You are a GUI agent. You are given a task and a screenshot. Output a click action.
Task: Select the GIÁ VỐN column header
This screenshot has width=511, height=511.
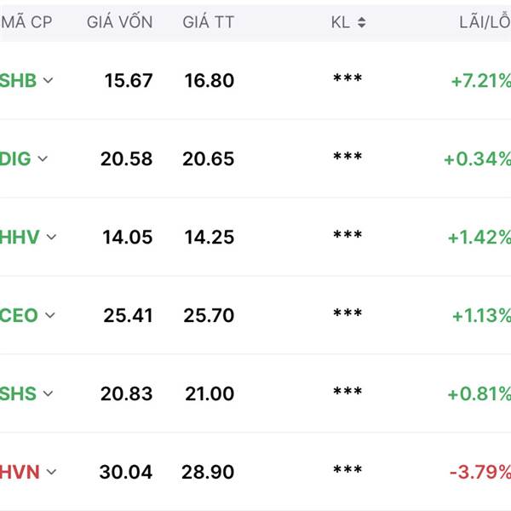tap(120, 23)
